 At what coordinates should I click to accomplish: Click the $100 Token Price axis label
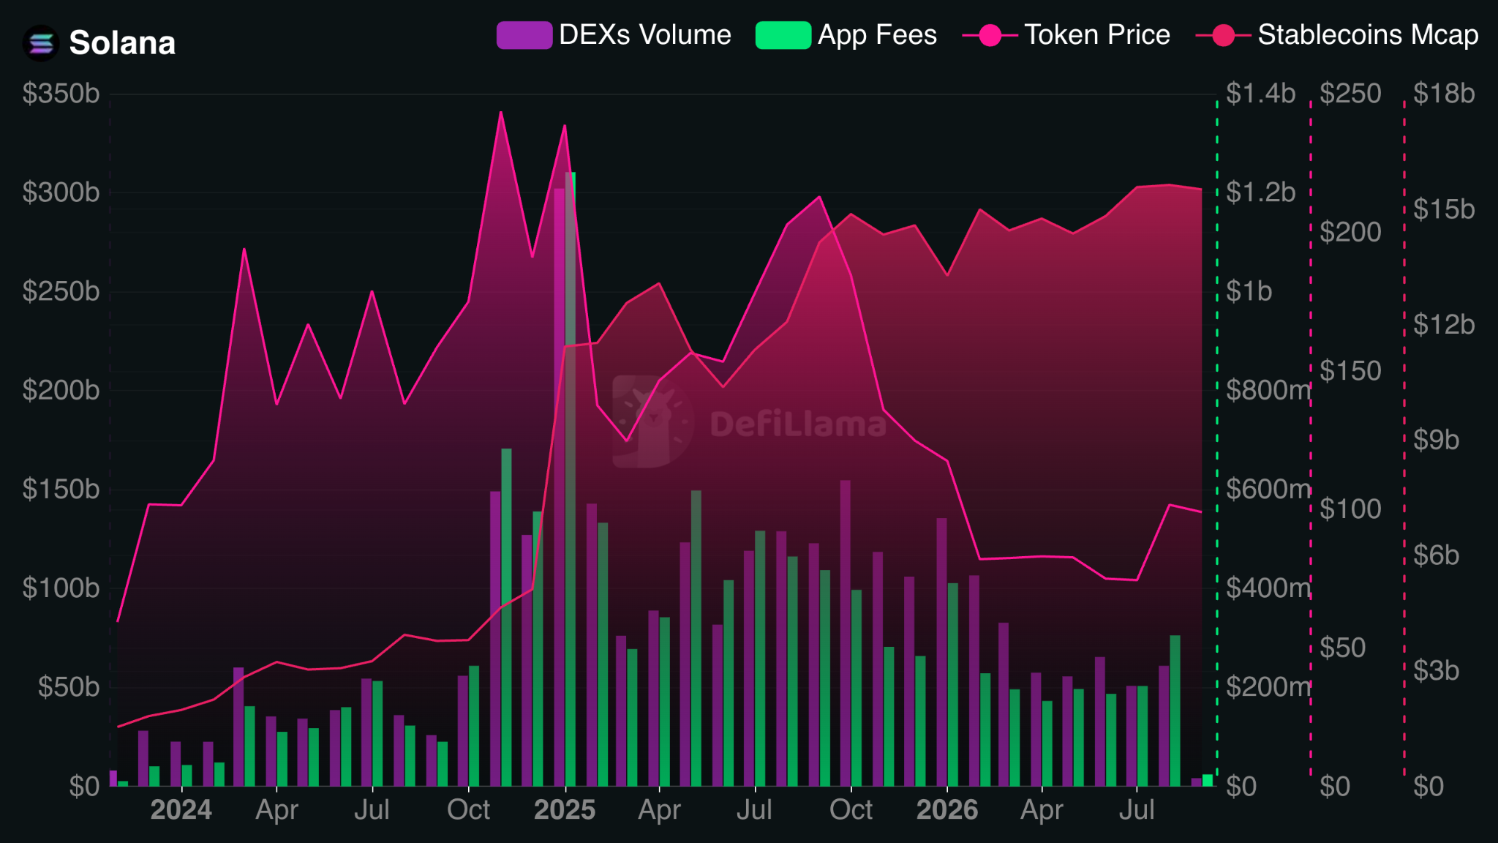pos(1350,509)
